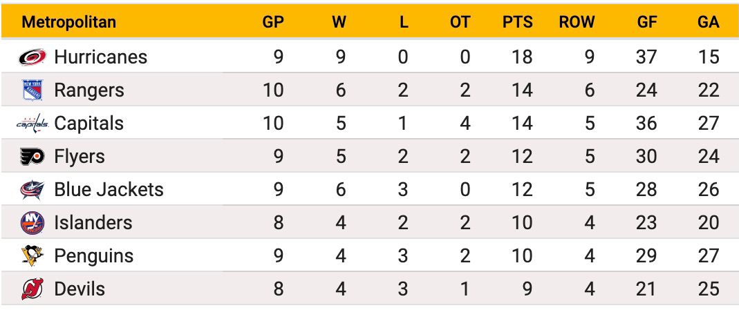
Task: Select the Devils points value 9
Action: pyautogui.click(x=527, y=289)
